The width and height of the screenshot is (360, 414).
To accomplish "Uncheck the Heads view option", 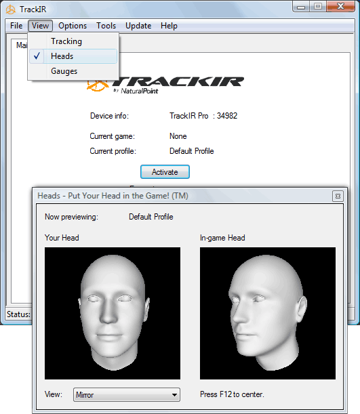I will pyautogui.click(x=73, y=56).
